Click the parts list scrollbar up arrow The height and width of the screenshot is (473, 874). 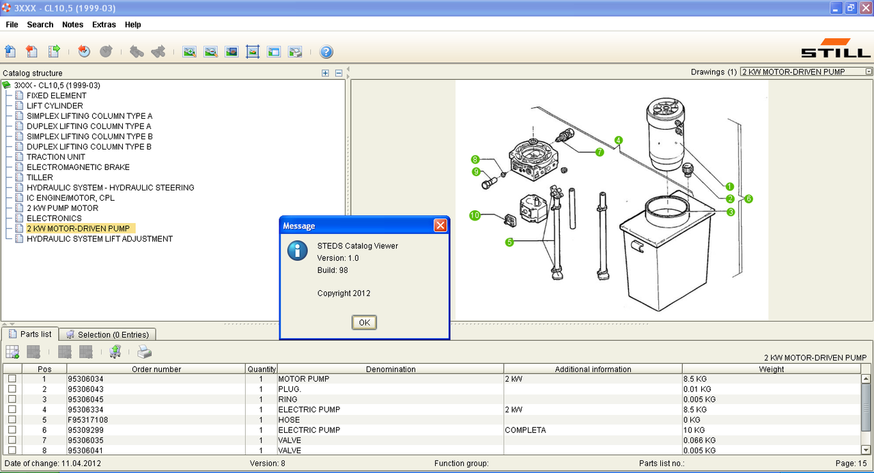pyautogui.click(x=866, y=379)
